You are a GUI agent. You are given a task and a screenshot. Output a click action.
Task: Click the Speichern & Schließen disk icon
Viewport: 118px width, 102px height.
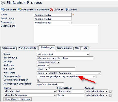[x=19, y=9]
